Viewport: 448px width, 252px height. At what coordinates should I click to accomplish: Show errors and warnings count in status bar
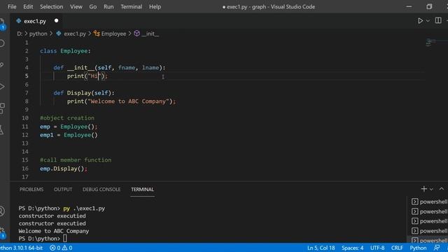pyautogui.click(x=61, y=248)
